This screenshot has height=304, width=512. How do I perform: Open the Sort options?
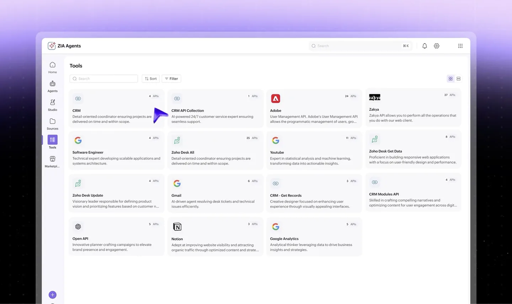pyautogui.click(x=151, y=79)
